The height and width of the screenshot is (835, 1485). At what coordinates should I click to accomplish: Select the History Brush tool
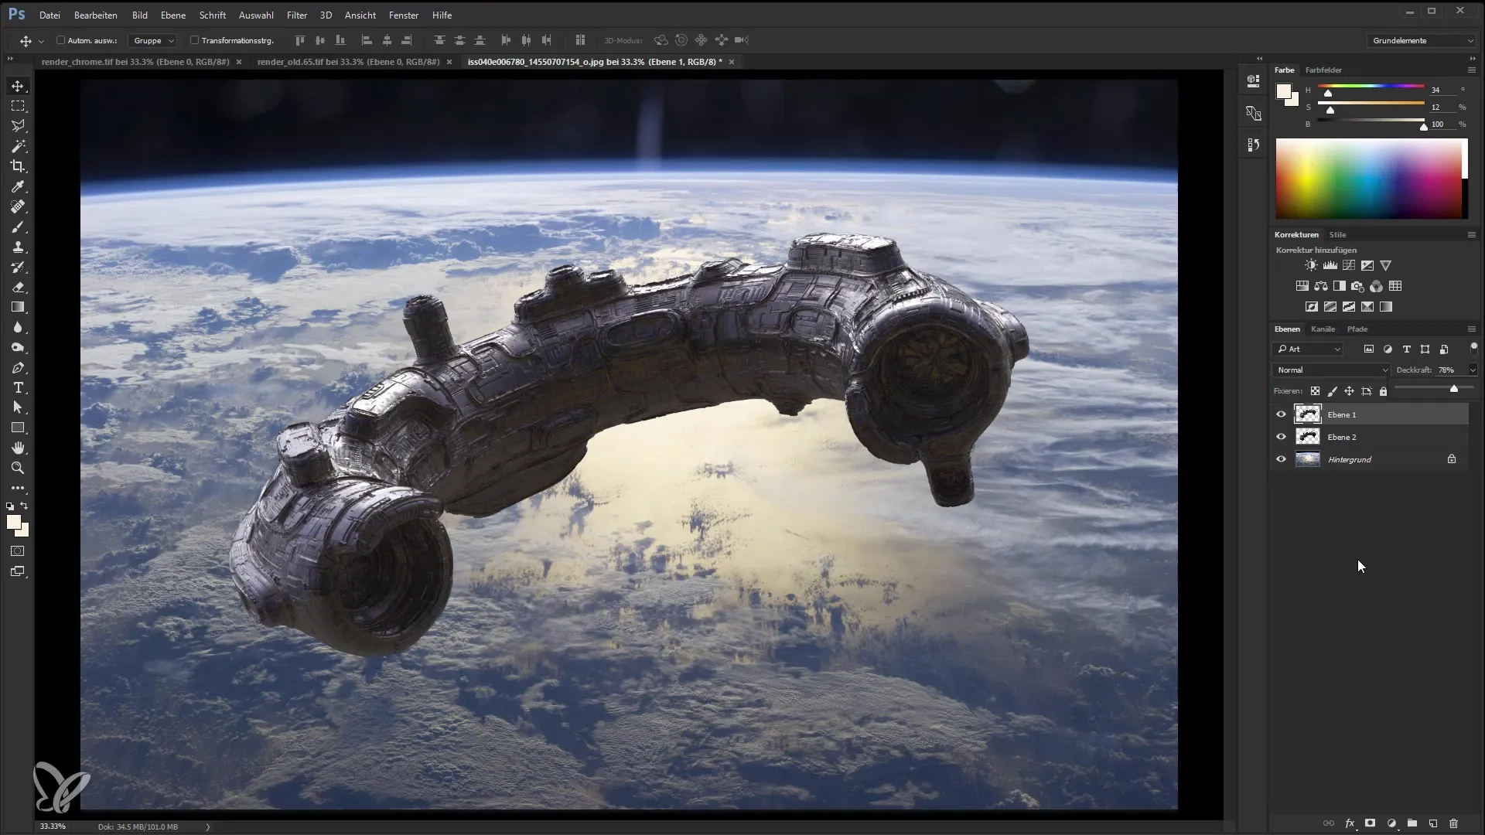(18, 267)
